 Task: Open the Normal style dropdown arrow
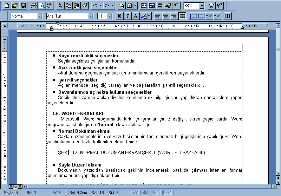tap(40, 16)
